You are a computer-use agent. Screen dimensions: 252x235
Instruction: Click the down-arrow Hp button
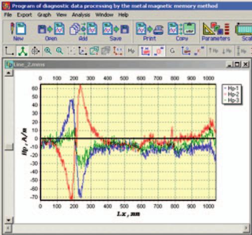coord(227,51)
